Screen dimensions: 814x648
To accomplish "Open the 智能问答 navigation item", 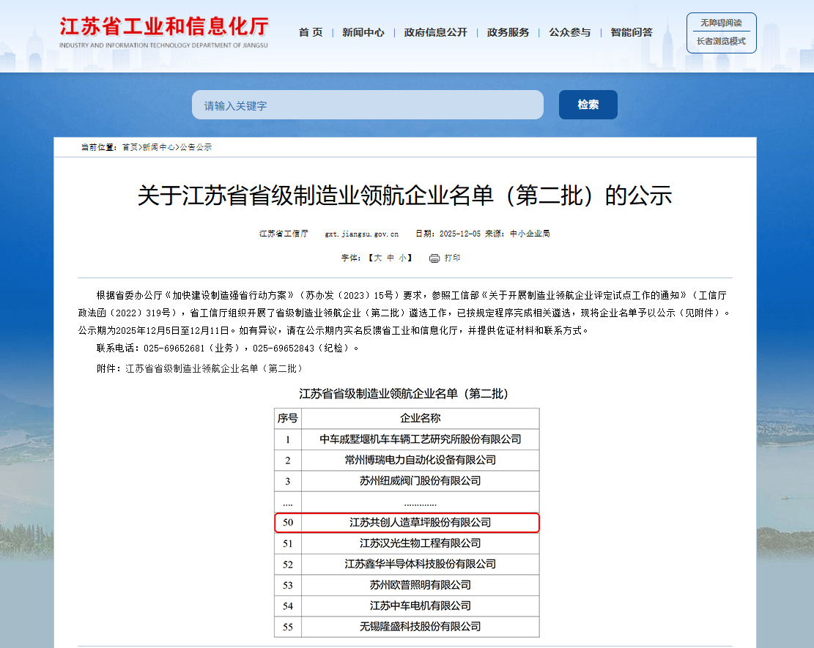I will (631, 32).
